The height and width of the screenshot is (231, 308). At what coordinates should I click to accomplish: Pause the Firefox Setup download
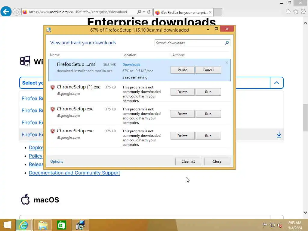pos(183,70)
